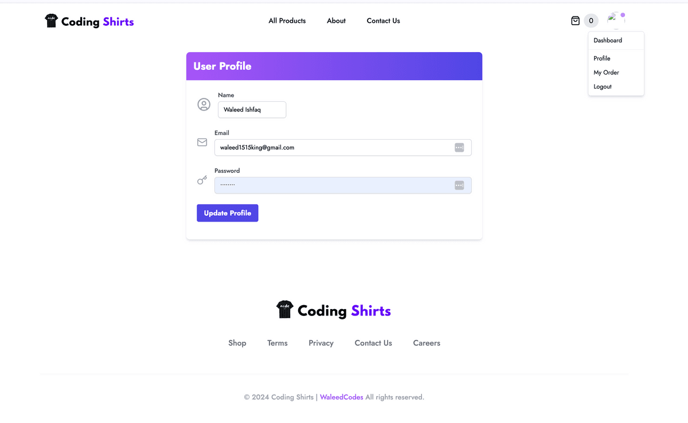Click the envelope icon beside Email

point(202,142)
